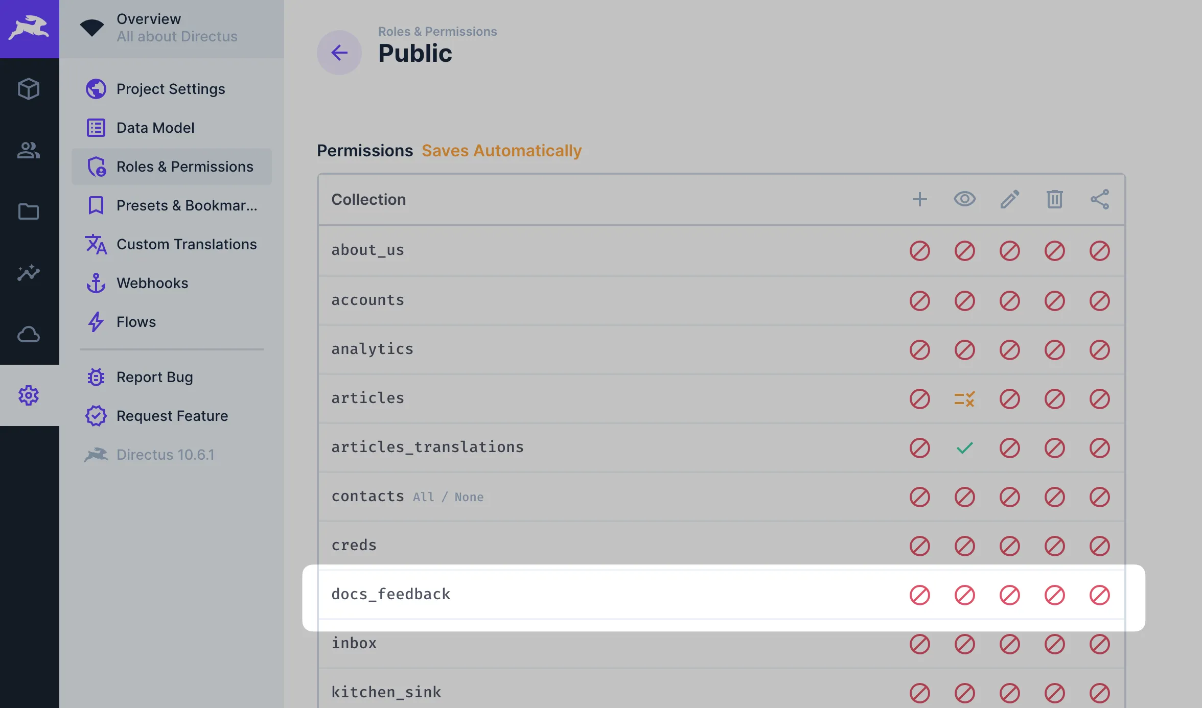Click the Flows icon in sidebar
1202x708 pixels.
pos(95,321)
